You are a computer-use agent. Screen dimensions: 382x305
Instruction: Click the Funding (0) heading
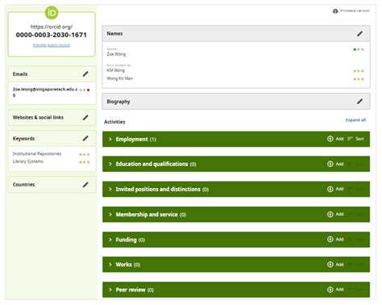point(131,240)
